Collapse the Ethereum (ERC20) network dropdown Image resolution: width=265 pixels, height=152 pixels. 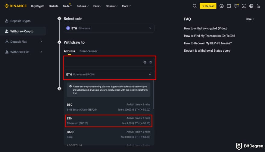pyautogui.click(x=150, y=74)
